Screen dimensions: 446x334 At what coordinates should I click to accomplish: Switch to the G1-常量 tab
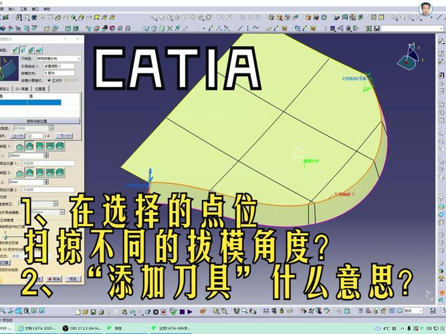[22, 89]
